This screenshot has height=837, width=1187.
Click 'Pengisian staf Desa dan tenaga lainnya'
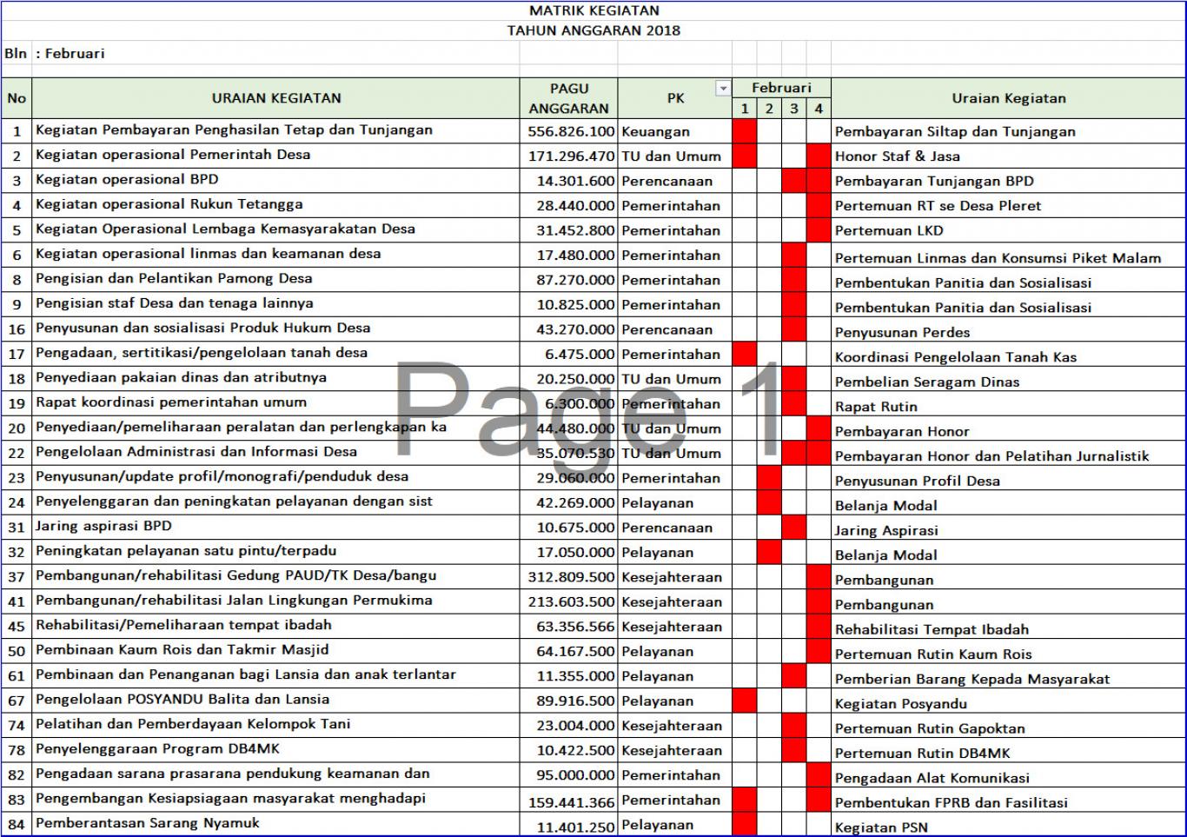coord(276,304)
